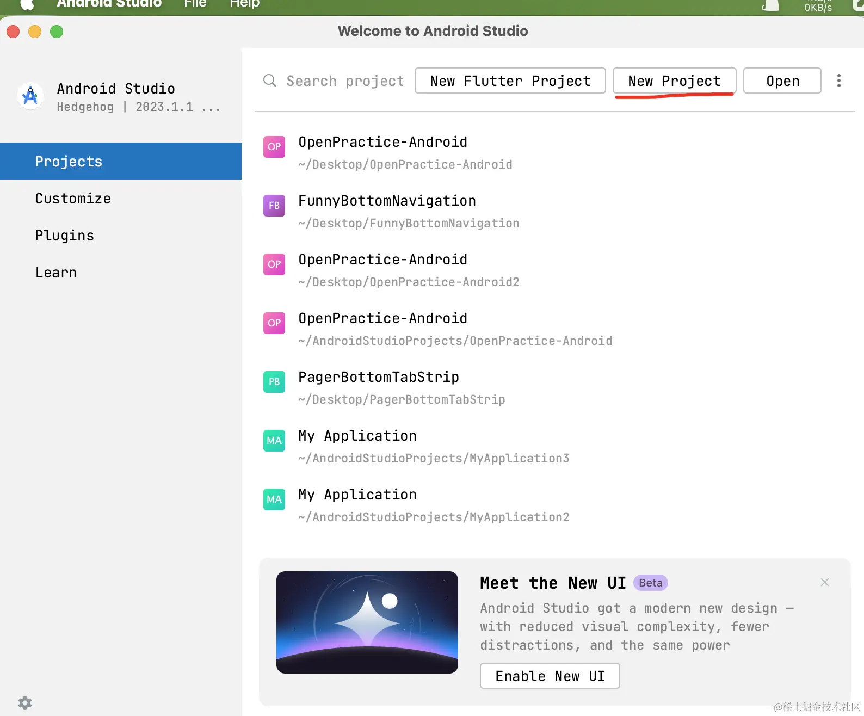The image size is (864, 716).
Task: Click the FB FunnyBottomNavigation project icon
Action: click(274, 206)
